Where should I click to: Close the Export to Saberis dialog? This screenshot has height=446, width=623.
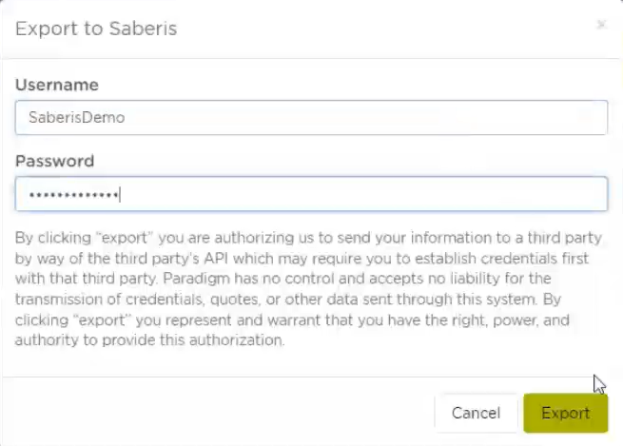pos(601,26)
